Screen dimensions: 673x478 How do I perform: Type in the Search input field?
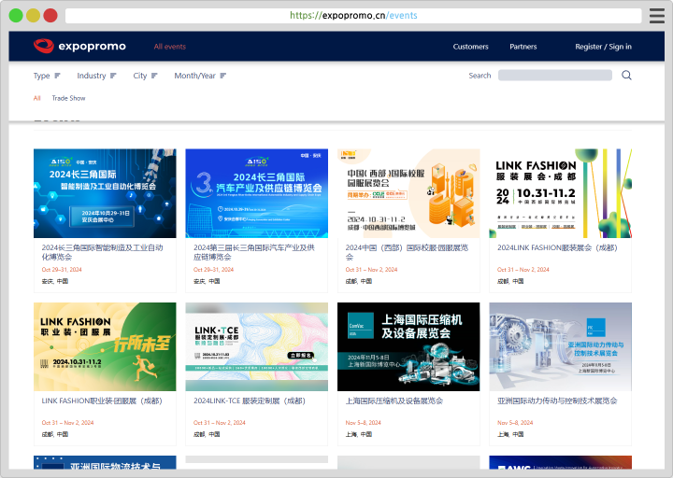click(554, 76)
